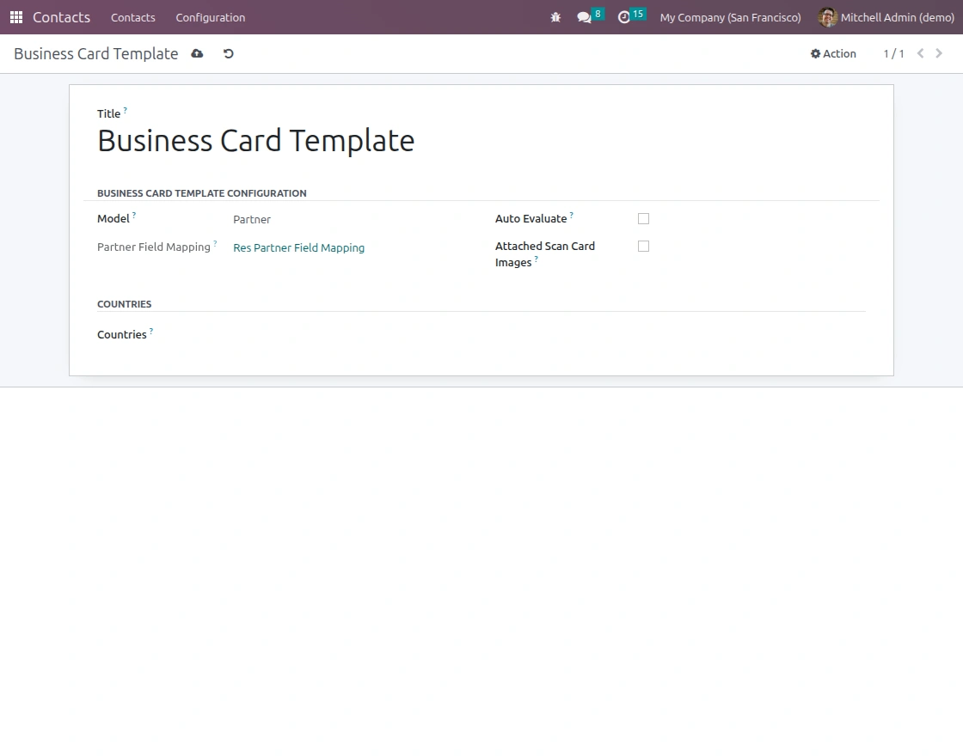Click the Auto Evaluate label
This screenshot has height=756, width=963.
(531, 218)
